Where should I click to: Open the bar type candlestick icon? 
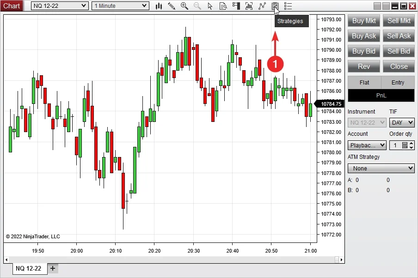(159, 6)
